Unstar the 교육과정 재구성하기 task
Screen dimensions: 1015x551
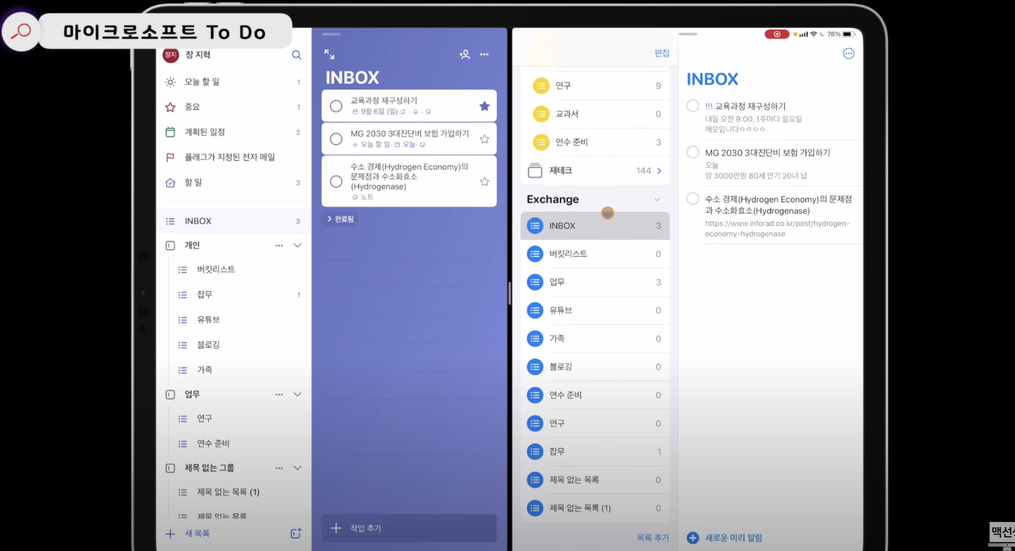[x=484, y=106]
